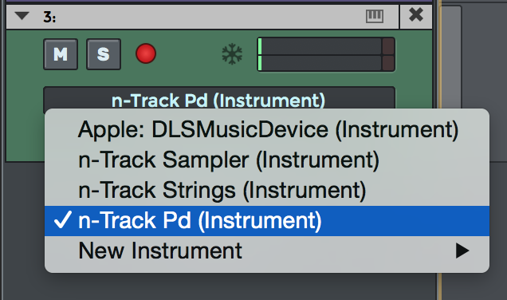Open the piano keyboard icon on track 3
Screen dimensions: 507x300
[375, 16]
